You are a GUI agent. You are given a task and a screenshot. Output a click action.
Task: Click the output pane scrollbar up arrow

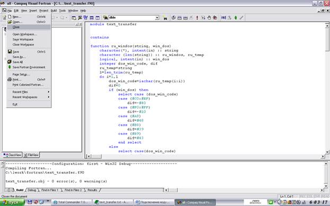326,163
